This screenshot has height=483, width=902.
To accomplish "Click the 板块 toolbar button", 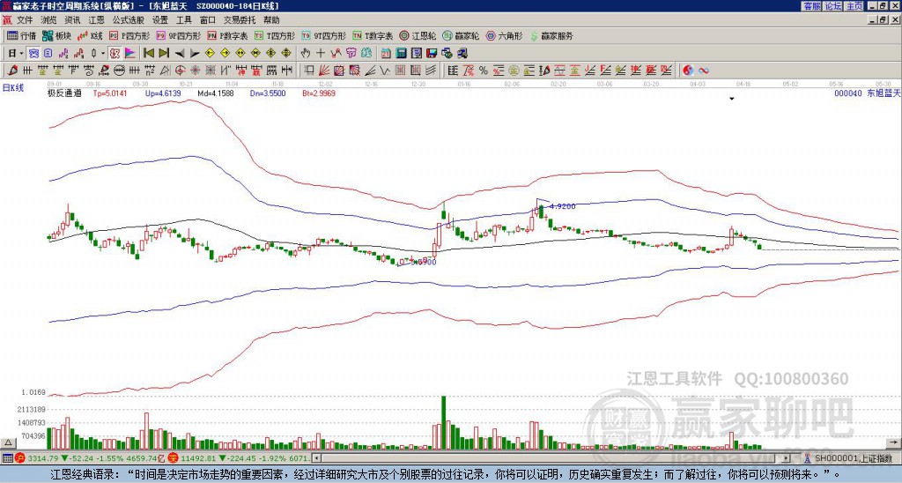I will (x=57, y=35).
